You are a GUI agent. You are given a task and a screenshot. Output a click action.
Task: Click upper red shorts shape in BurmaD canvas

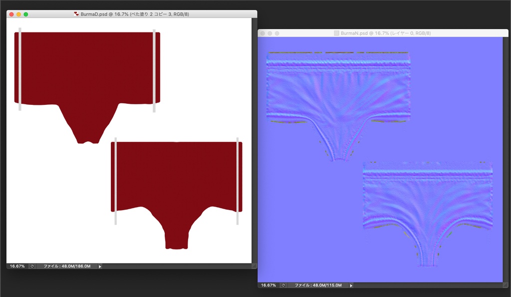click(x=87, y=87)
